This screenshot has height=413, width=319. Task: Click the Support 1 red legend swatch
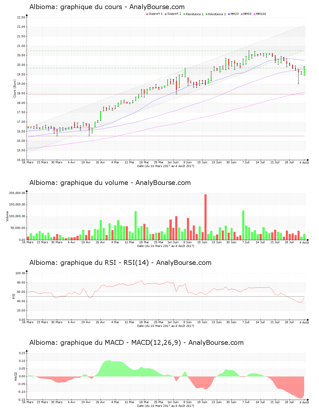(147, 14)
